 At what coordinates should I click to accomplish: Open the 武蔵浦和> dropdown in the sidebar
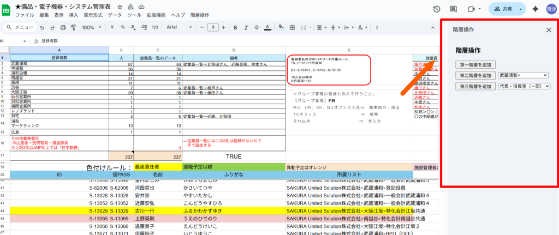click(x=523, y=75)
